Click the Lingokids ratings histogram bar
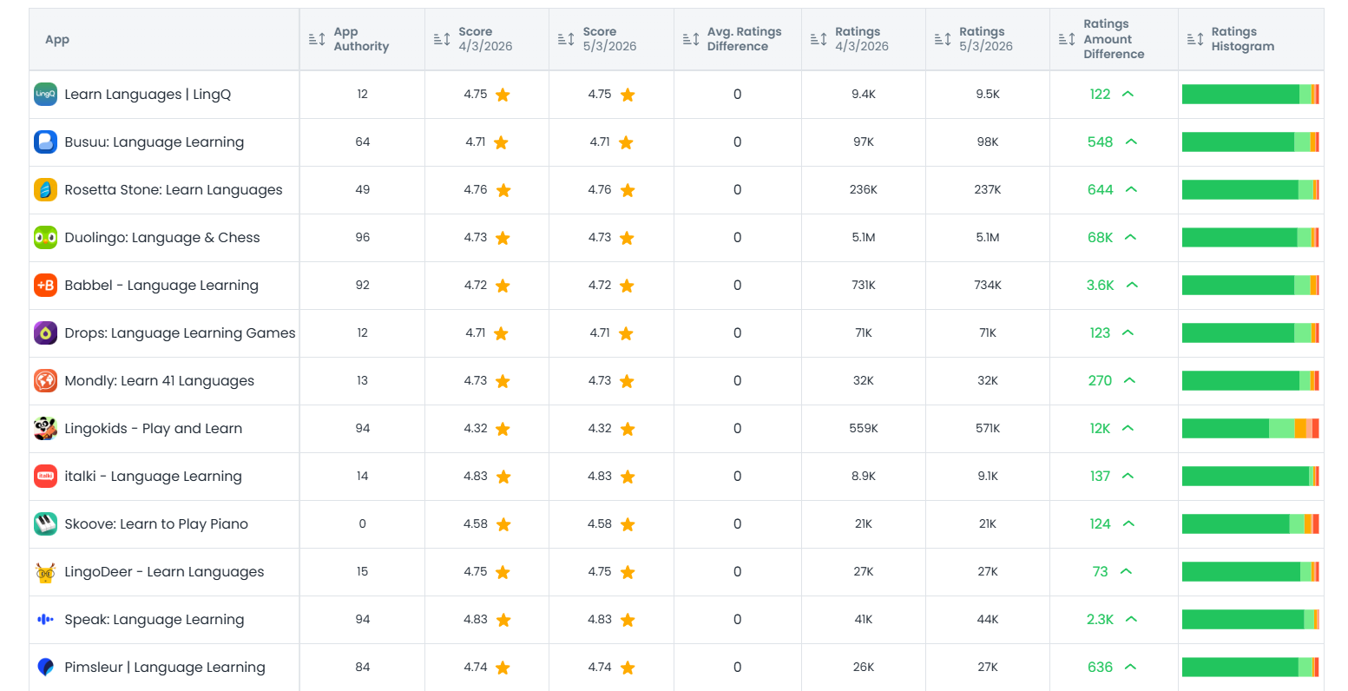Screen dimensions: 1348x691 1251,428
